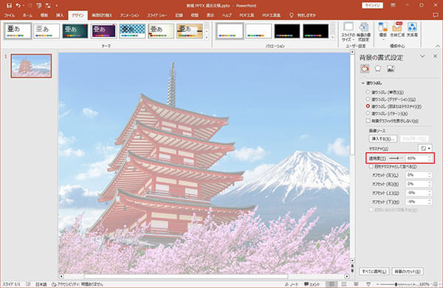This screenshot has width=443, height=288.
Task: Click the Save icon in quick access toolbar
Action: (9, 5)
